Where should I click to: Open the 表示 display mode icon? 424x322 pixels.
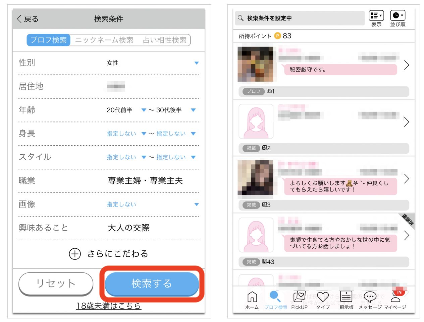click(376, 16)
